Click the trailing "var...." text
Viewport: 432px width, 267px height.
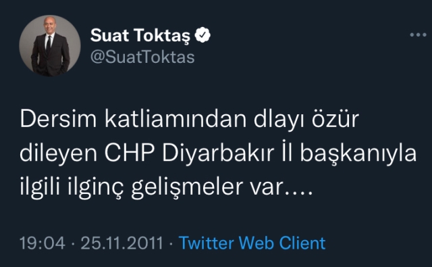pyautogui.click(x=281, y=187)
